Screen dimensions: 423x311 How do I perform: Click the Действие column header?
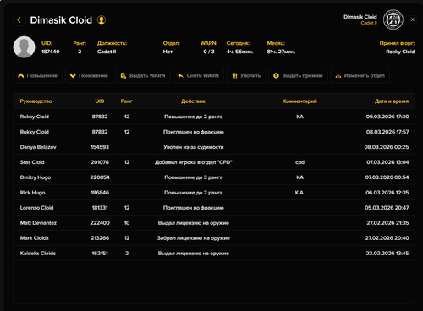coord(193,101)
